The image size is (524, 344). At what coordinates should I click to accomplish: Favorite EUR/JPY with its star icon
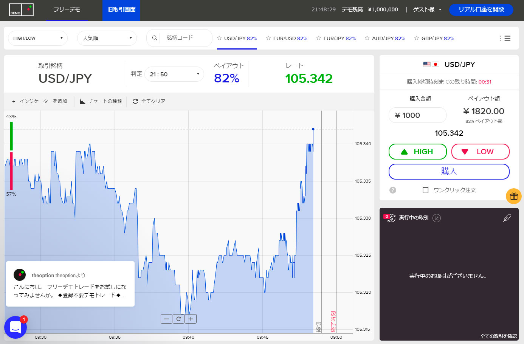pos(319,38)
